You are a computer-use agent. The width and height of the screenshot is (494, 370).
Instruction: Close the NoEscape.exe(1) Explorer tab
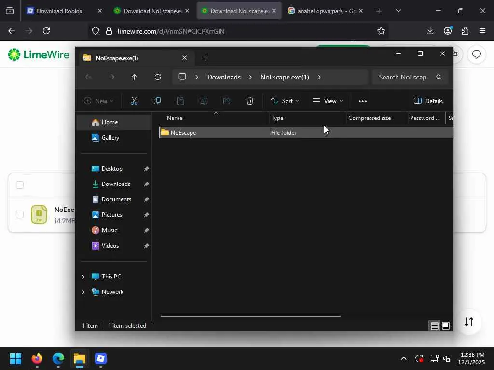[x=185, y=58]
